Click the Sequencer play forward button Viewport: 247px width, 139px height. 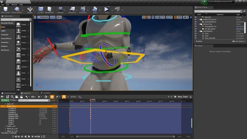click(x=29, y=136)
